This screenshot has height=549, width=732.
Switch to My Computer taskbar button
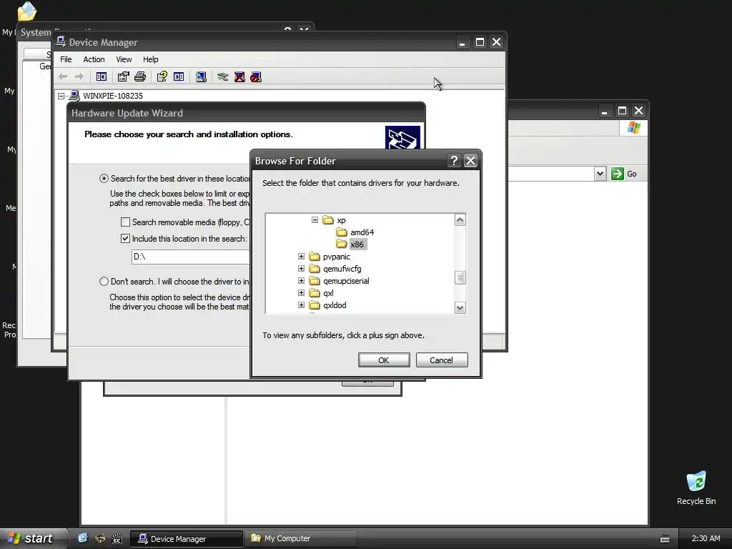coord(301,539)
